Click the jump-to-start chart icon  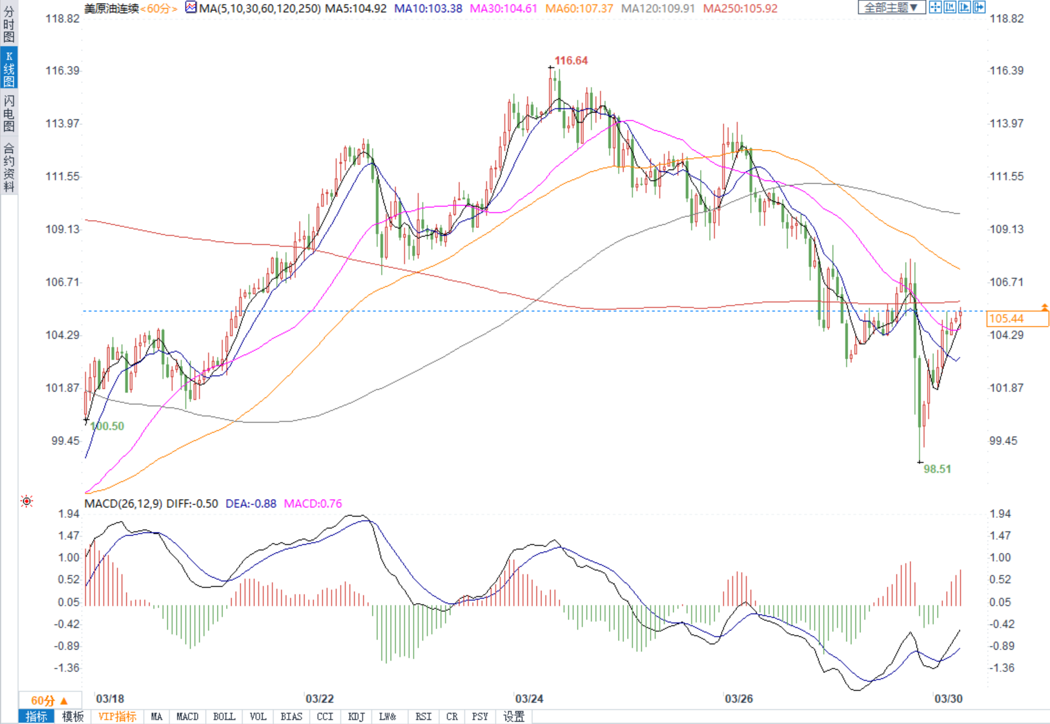click(950, 7)
